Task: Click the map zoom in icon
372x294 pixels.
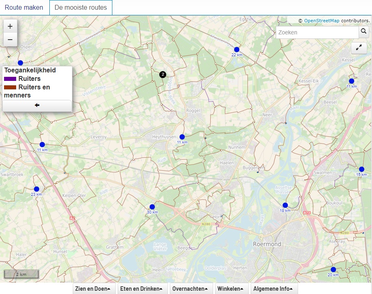Action: 10,26
